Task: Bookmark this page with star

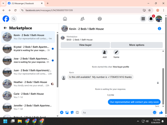Action: click(150, 10)
